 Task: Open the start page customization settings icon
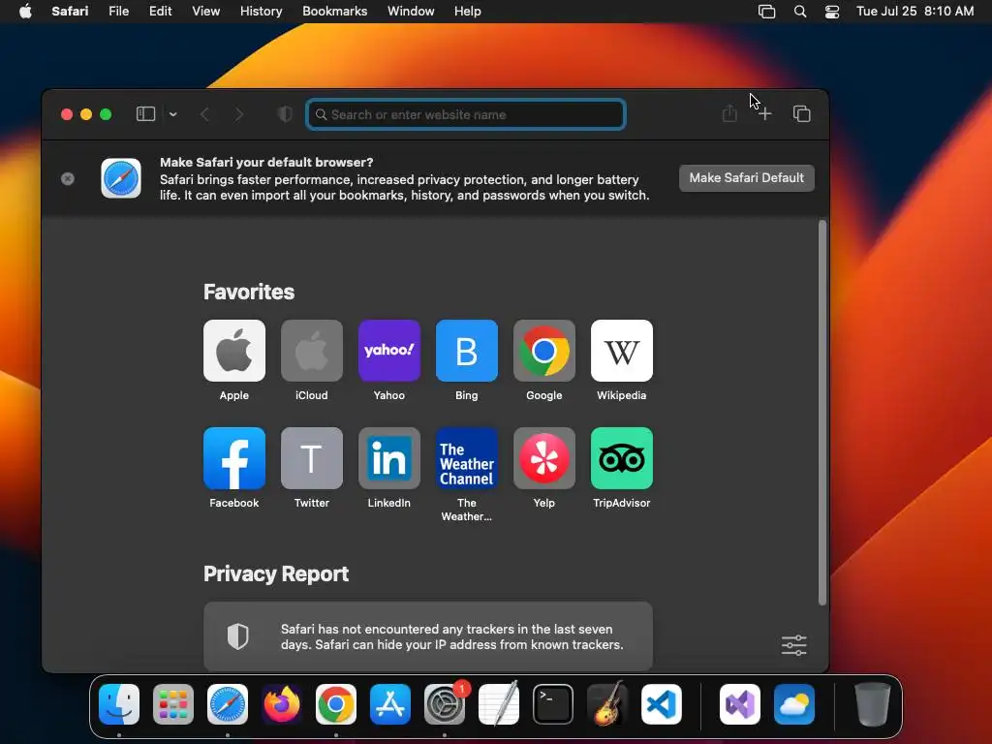point(794,645)
